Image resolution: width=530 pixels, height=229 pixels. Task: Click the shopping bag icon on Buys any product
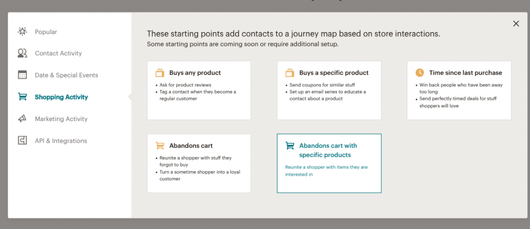tap(160, 72)
